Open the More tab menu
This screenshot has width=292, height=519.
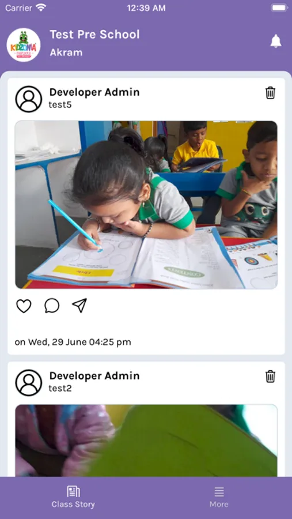tap(219, 497)
